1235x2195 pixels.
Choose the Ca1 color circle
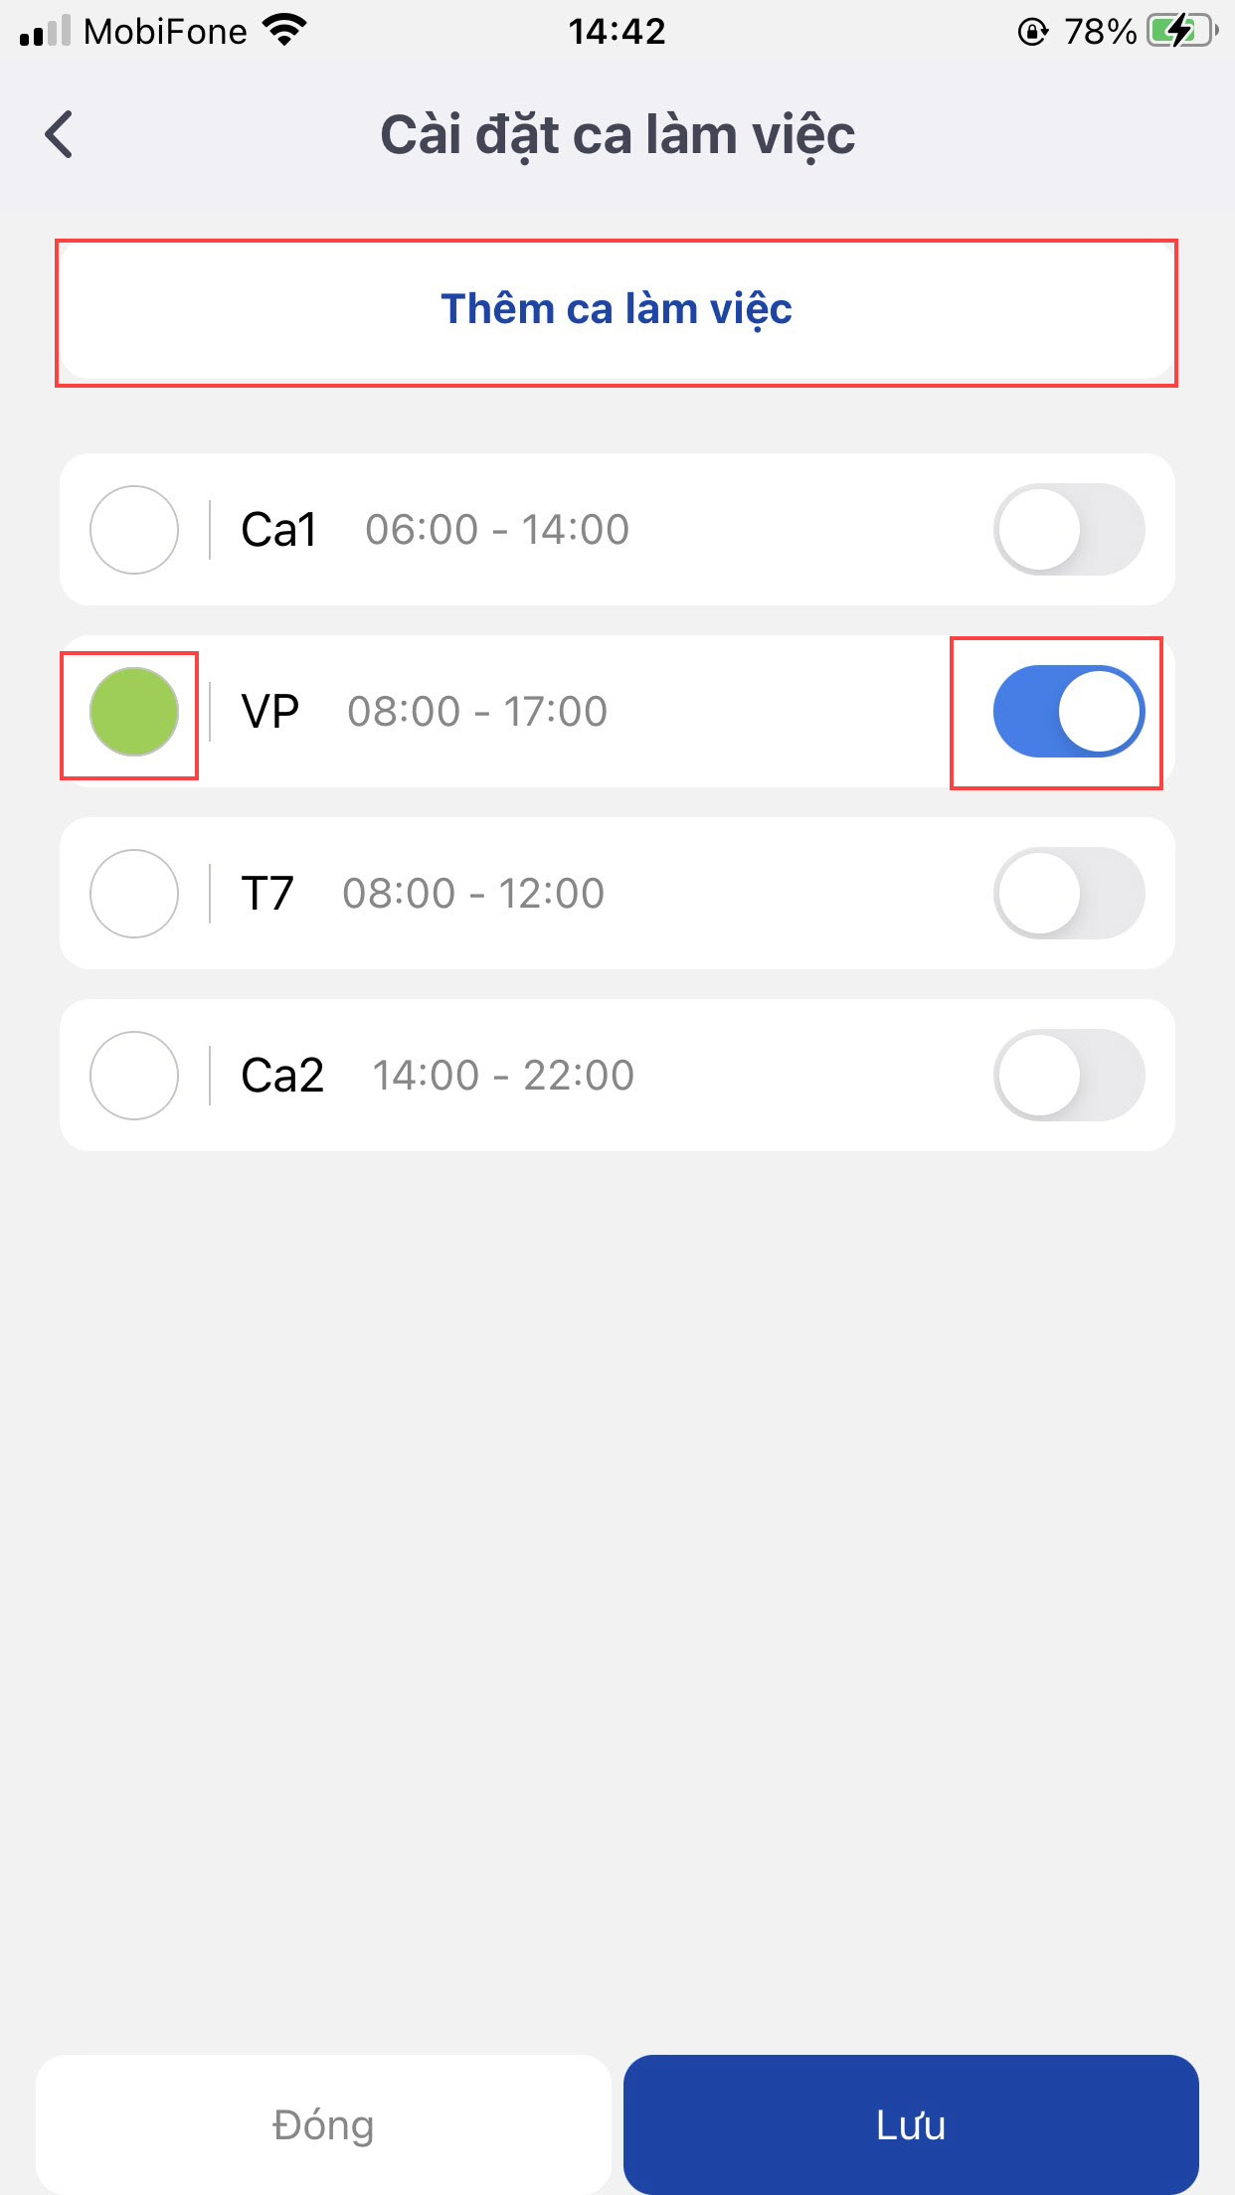[134, 530]
